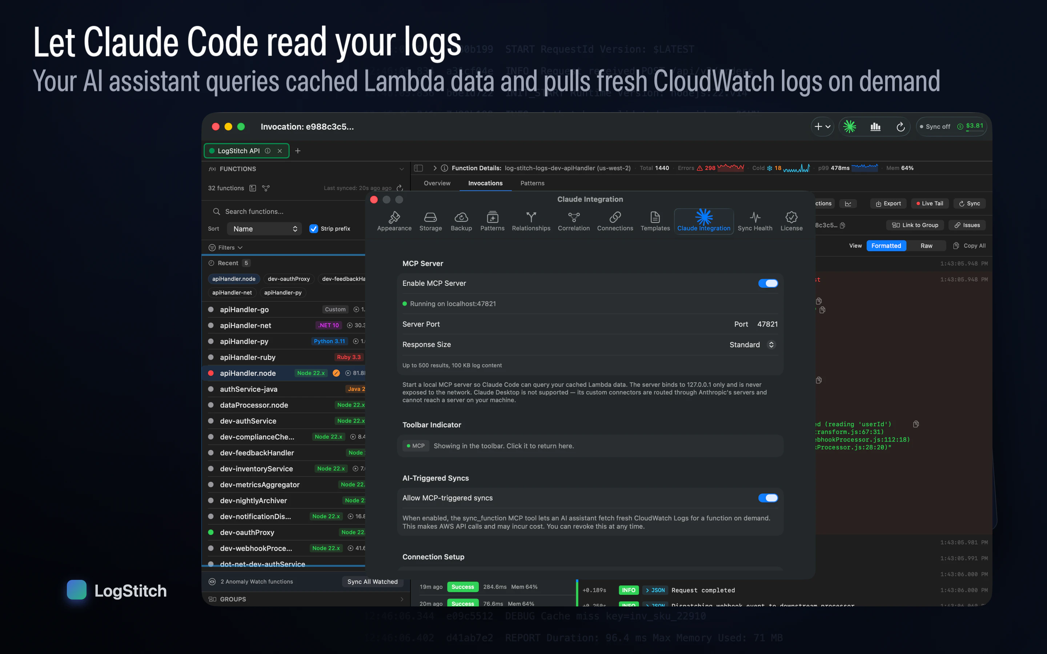Click the info icon on LogStitch API tab
Screen dimensions: 1047x654
tap(268, 150)
